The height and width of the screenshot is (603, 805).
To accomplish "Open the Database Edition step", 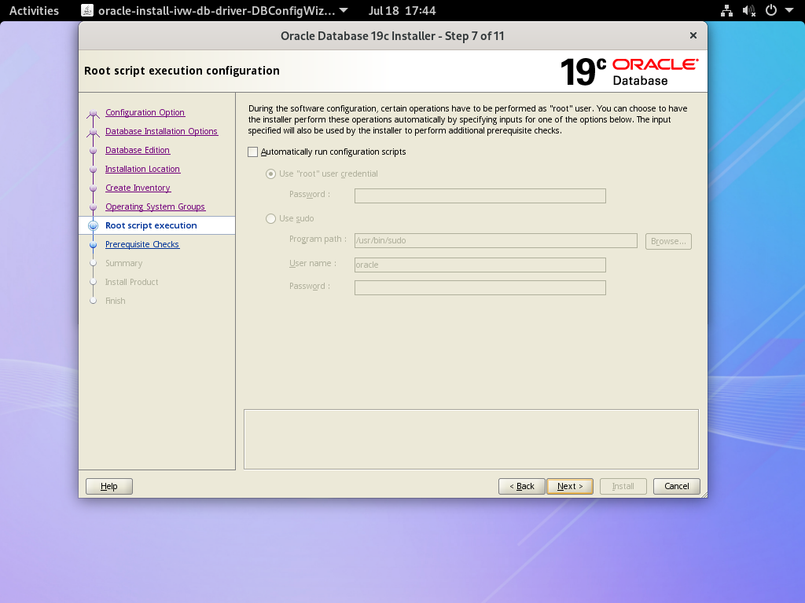I will point(138,150).
